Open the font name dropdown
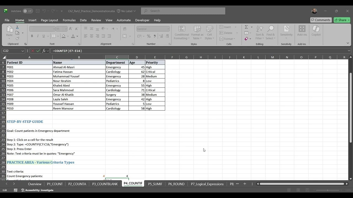Image resolution: width=353 pixels, height=198 pixels. click(x=54, y=29)
